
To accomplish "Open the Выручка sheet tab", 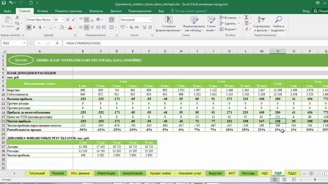I will pyautogui.click(x=215, y=173).
